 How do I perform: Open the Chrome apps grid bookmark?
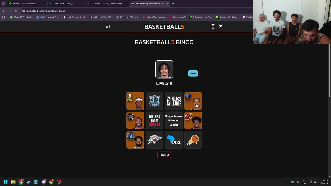(3, 17)
